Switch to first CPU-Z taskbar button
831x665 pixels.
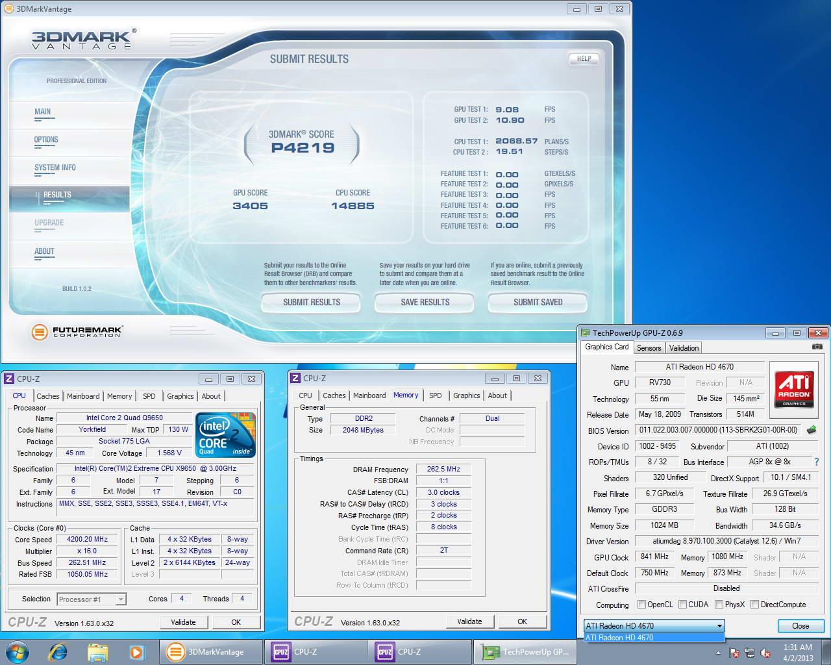click(316, 652)
